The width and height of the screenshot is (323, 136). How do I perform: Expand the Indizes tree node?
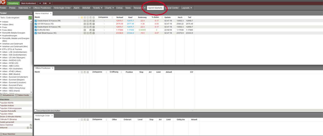coord(1,22)
